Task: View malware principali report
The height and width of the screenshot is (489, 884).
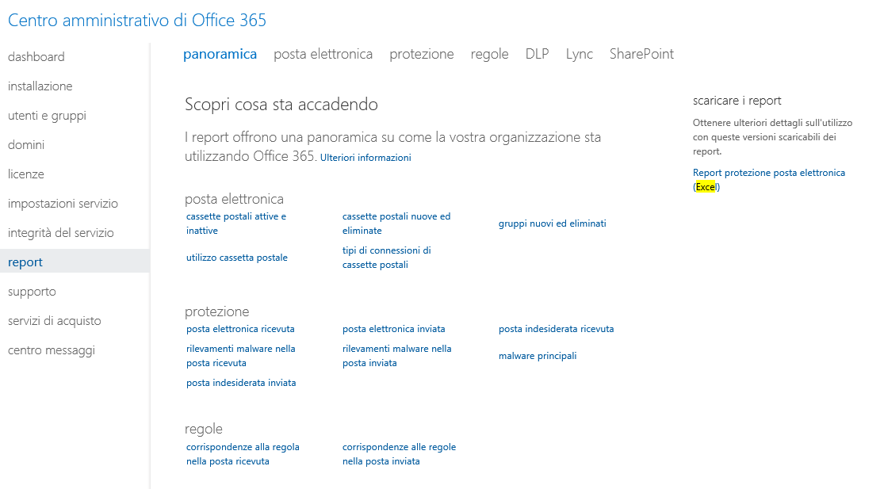Action: 538,356
